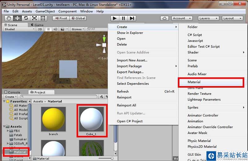The width and height of the screenshot is (248, 161).
Task: Select the branch material thumbnail
Action: click(x=53, y=119)
